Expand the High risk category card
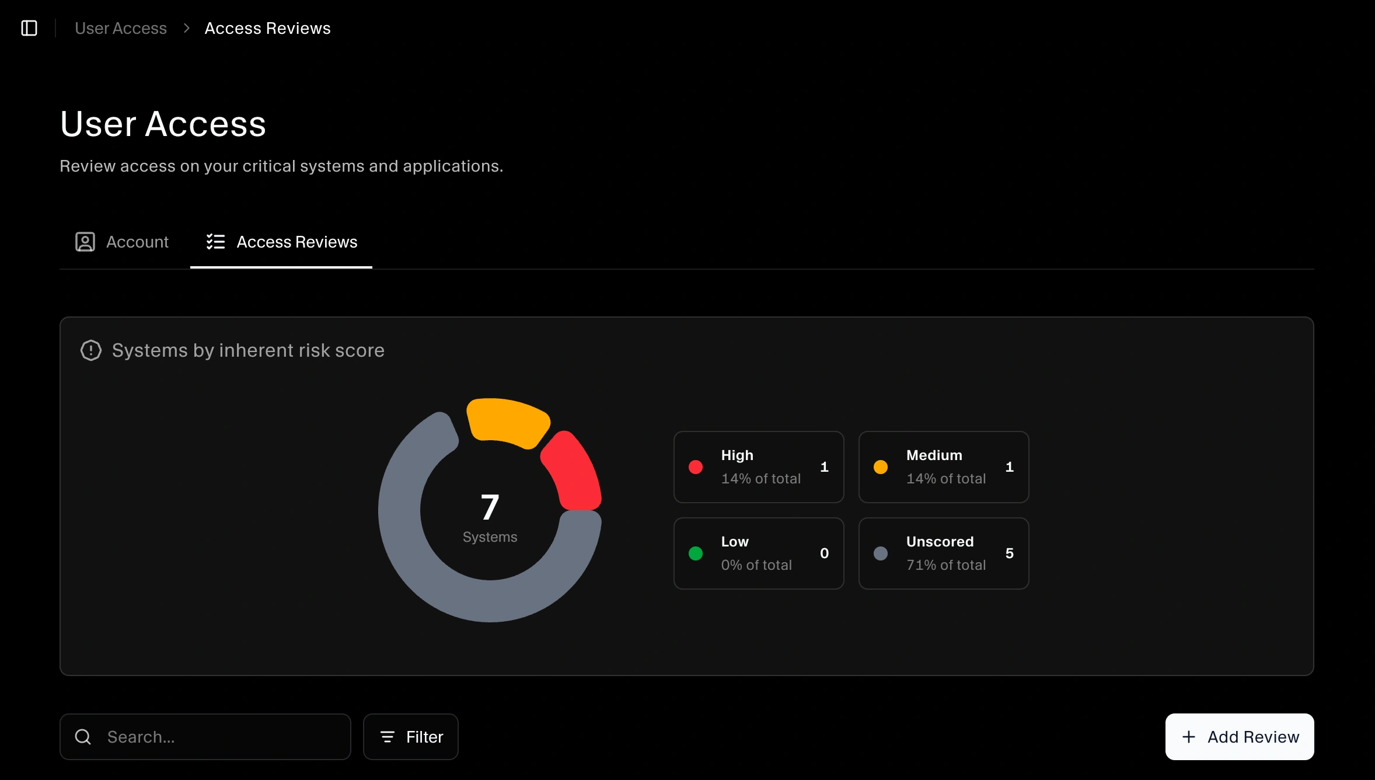Screen dimensions: 1375x780 pos(758,466)
